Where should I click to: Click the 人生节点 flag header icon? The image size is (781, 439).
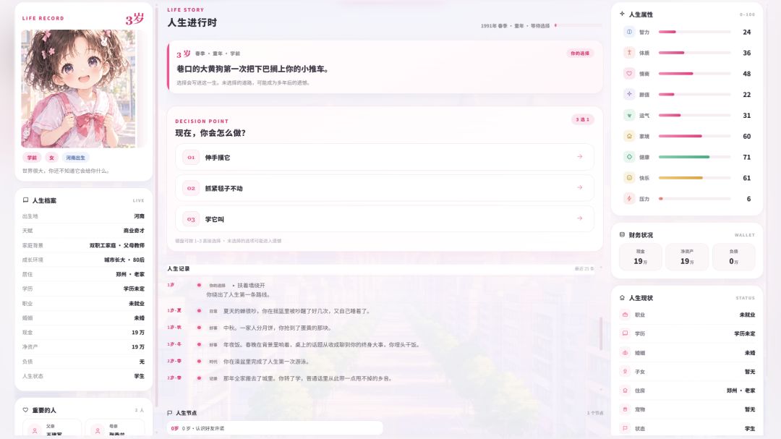[x=170, y=413]
